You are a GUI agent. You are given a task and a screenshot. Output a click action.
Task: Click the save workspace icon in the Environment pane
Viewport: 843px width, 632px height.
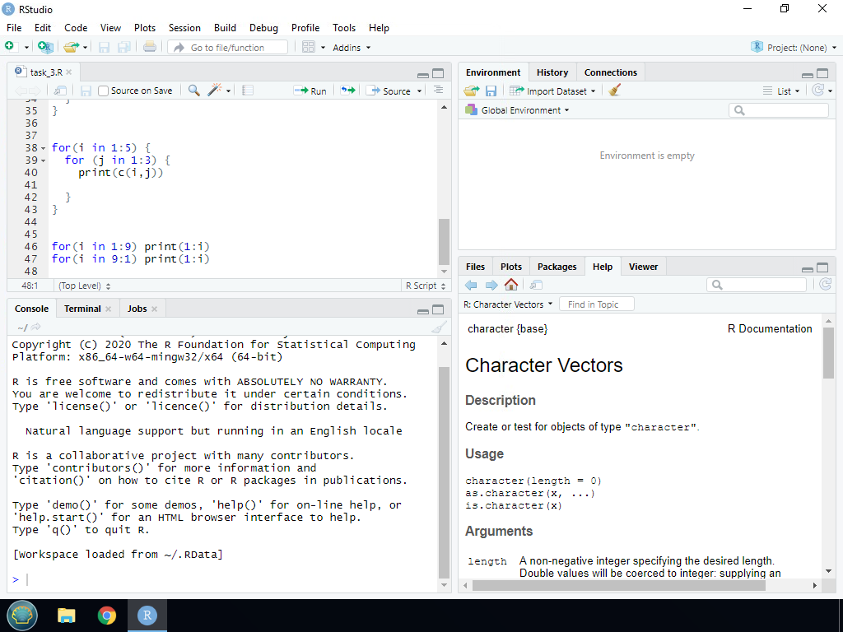coord(491,91)
